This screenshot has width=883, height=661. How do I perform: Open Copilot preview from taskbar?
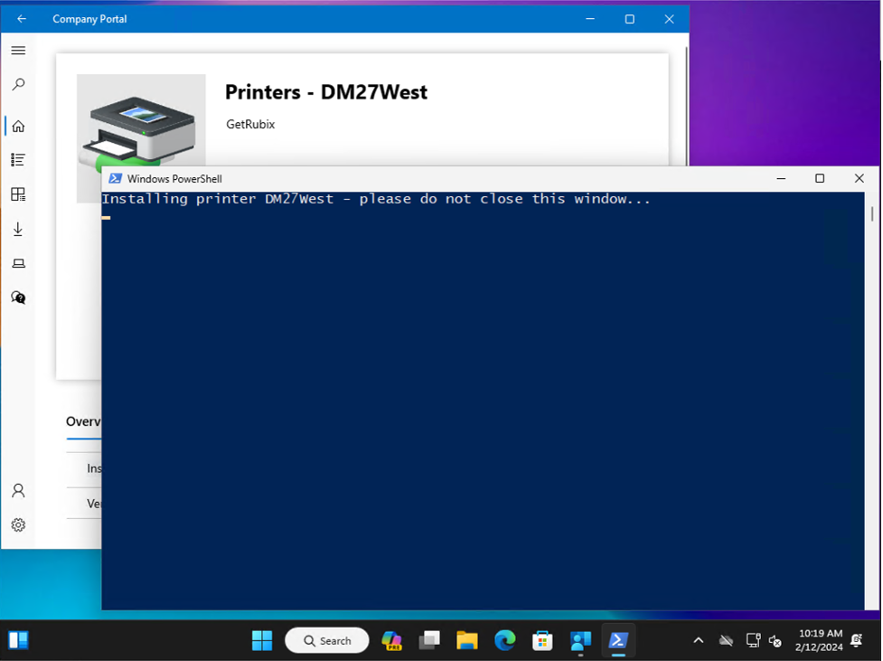click(x=392, y=640)
